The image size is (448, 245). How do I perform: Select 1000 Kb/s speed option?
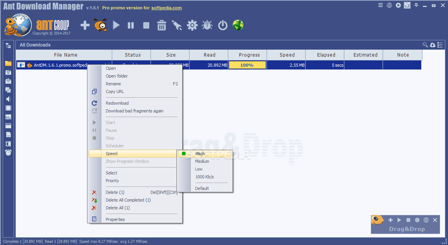point(205,177)
